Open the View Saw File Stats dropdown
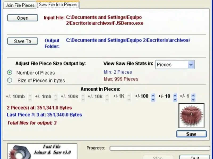This screenshot has width=213, height=159. click(x=191, y=65)
